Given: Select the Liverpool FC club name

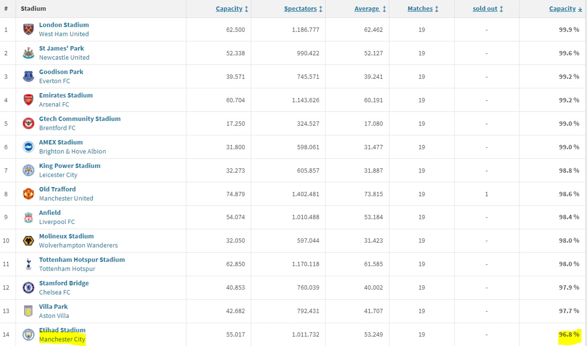Looking at the screenshot, I should (x=57, y=222).
